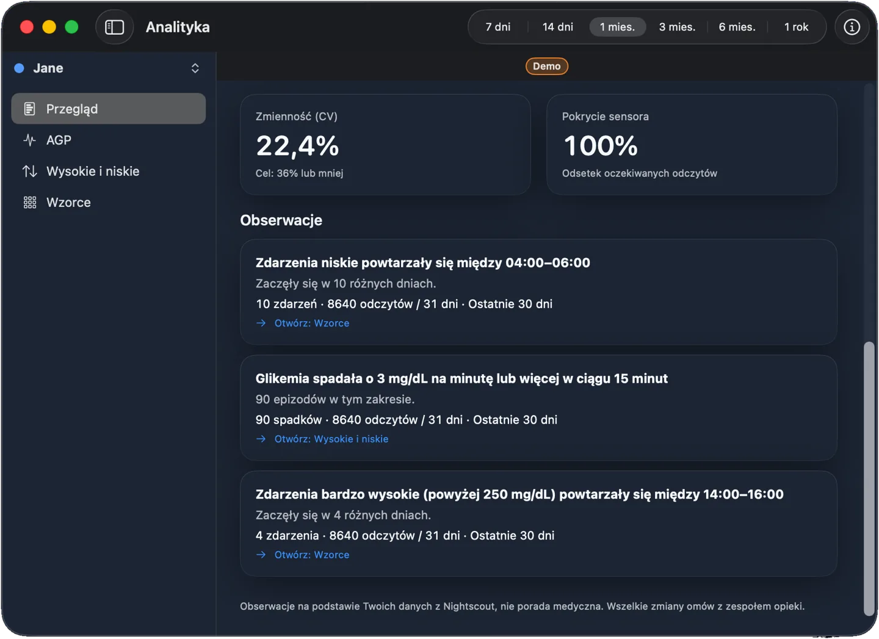
Task: Click the Obserwacje heading
Action: [281, 220]
